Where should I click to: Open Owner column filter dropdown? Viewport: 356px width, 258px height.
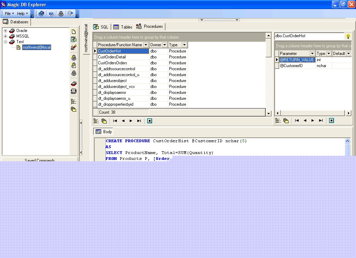pos(165,45)
